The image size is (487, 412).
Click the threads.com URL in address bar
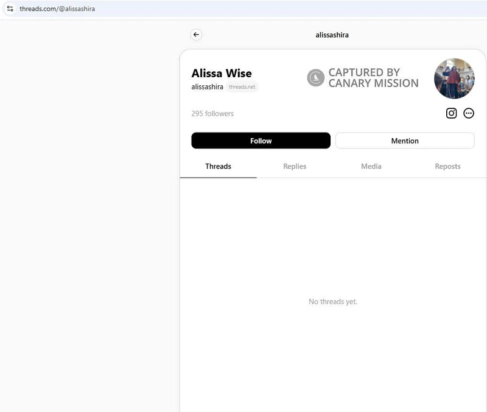57,9
